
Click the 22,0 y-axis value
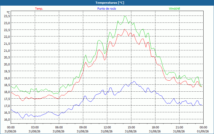[x=7, y=37]
